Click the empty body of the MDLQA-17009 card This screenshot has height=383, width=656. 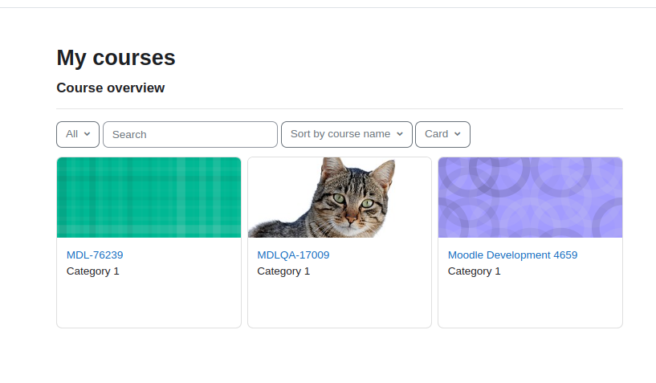[340, 304]
